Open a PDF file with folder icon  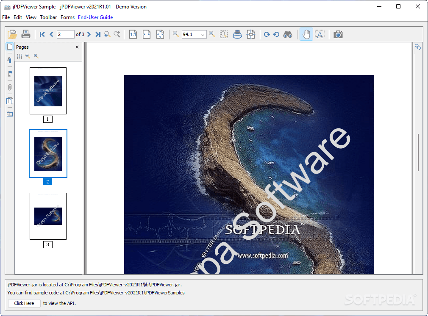click(x=12, y=34)
